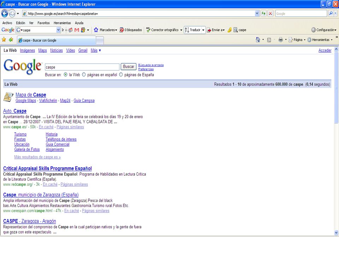Open the Acceder sign-in link
This screenshot has width=339, height=254.
(x=325, y=50)
